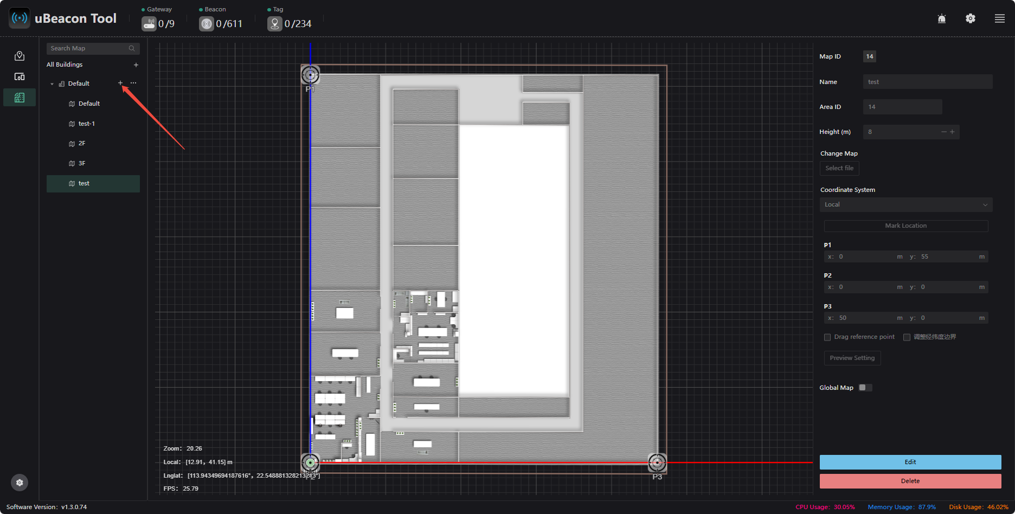Decrease the Height value with minus
Image resolution: width=1015 pixels, height=514 pixels.
[944, 132]
